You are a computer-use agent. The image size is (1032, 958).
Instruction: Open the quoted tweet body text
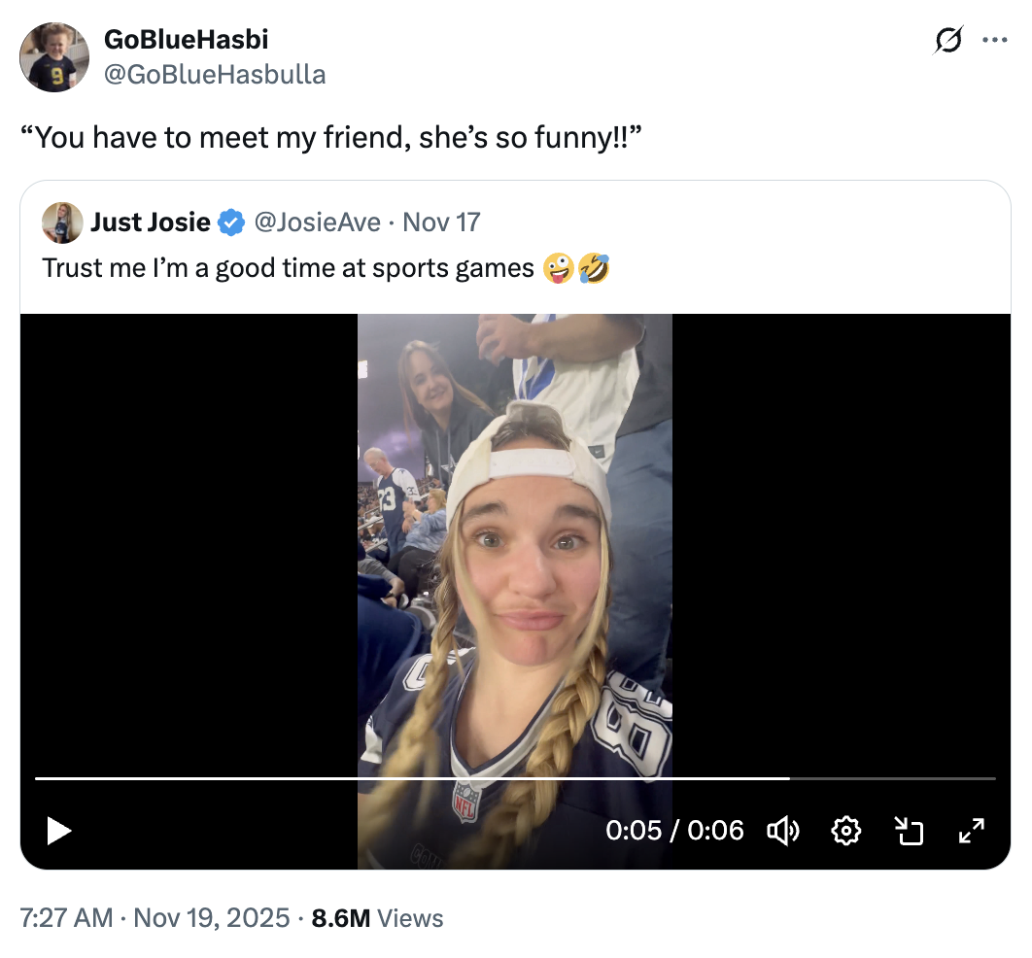[292, 267]
